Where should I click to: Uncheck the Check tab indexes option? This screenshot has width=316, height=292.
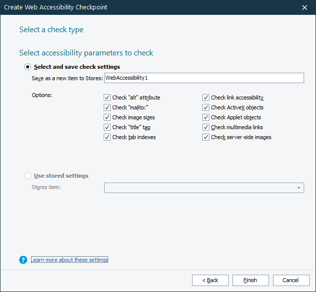tap(107, 137)
